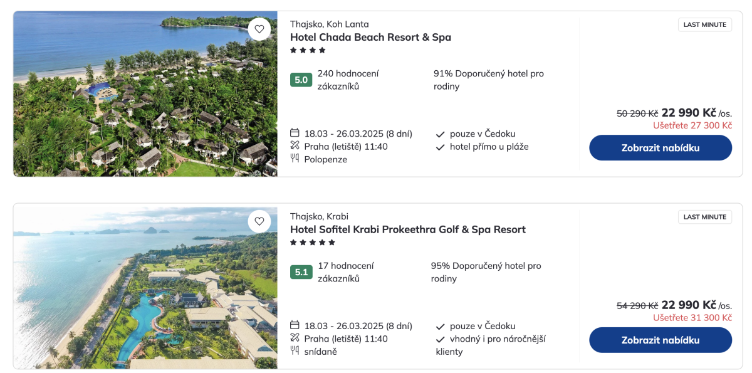Click LAST MINUTE tag on Chada Beach card

tap(704, 24)
